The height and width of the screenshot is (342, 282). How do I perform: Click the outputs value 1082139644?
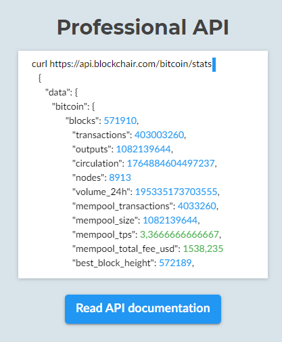[143, 149]
